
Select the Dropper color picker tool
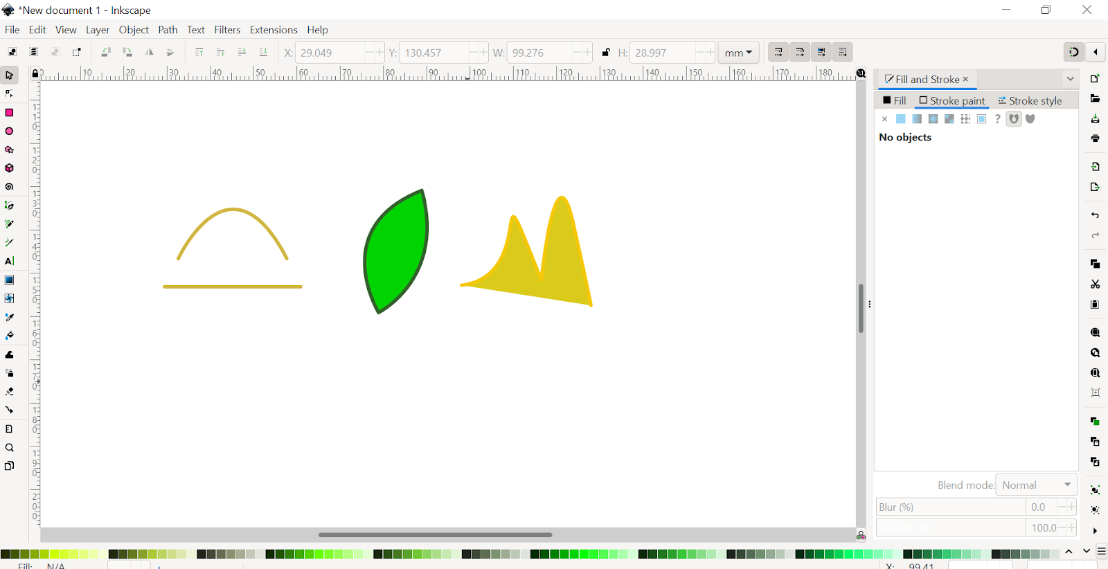click(10, 317)
